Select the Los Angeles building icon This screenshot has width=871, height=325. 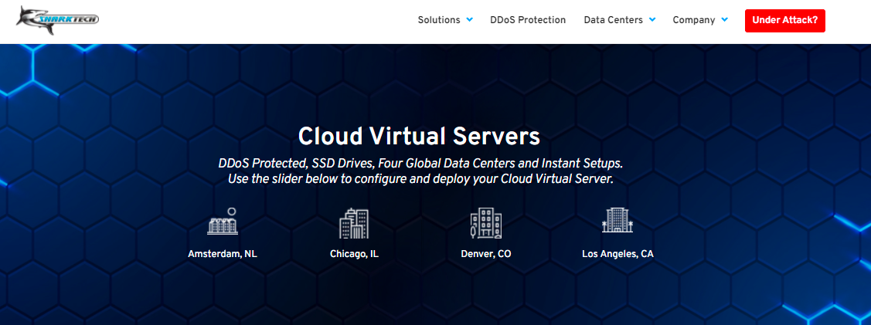618,220
